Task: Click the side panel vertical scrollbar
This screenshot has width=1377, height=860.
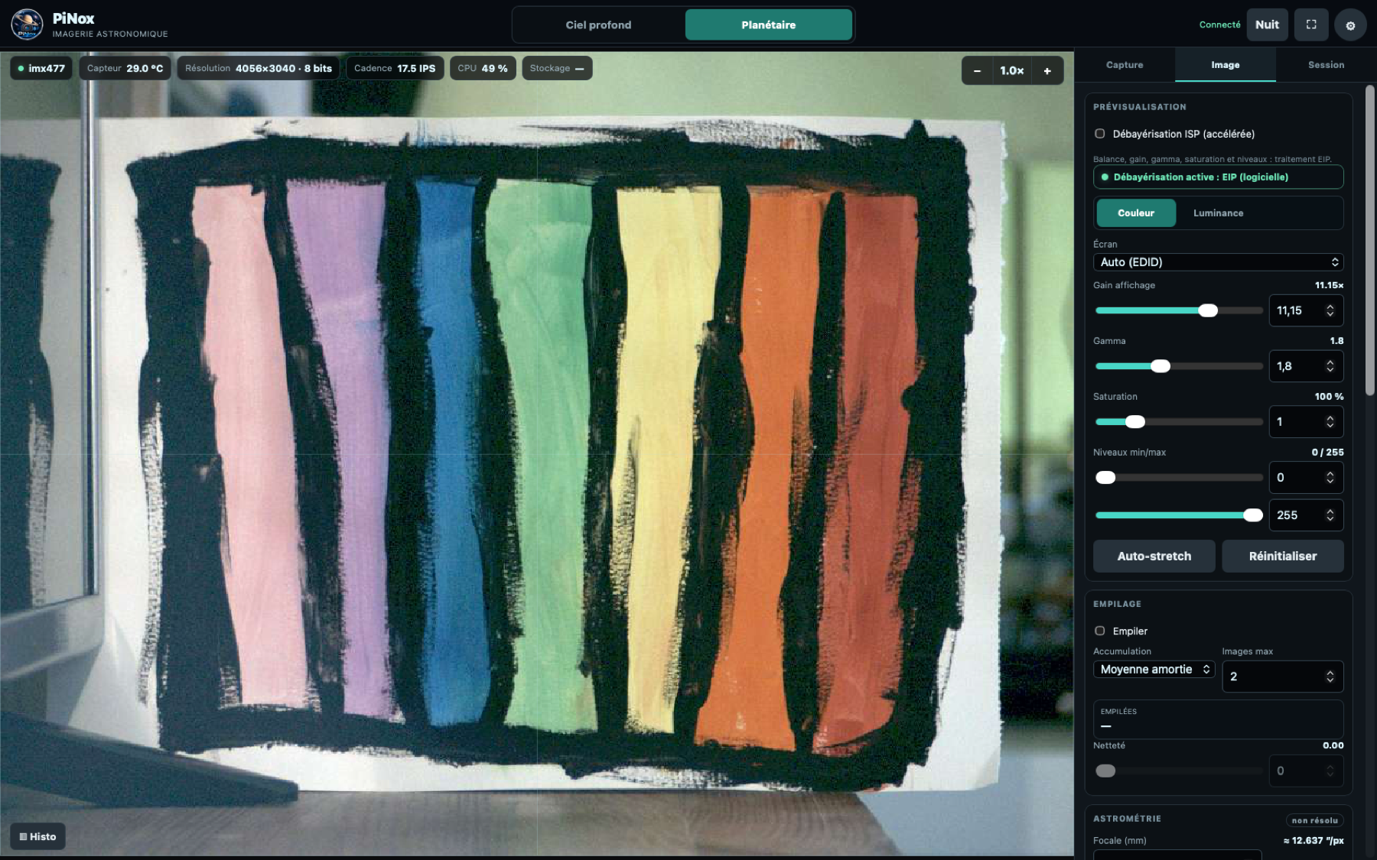Action: click(1370, 240)
